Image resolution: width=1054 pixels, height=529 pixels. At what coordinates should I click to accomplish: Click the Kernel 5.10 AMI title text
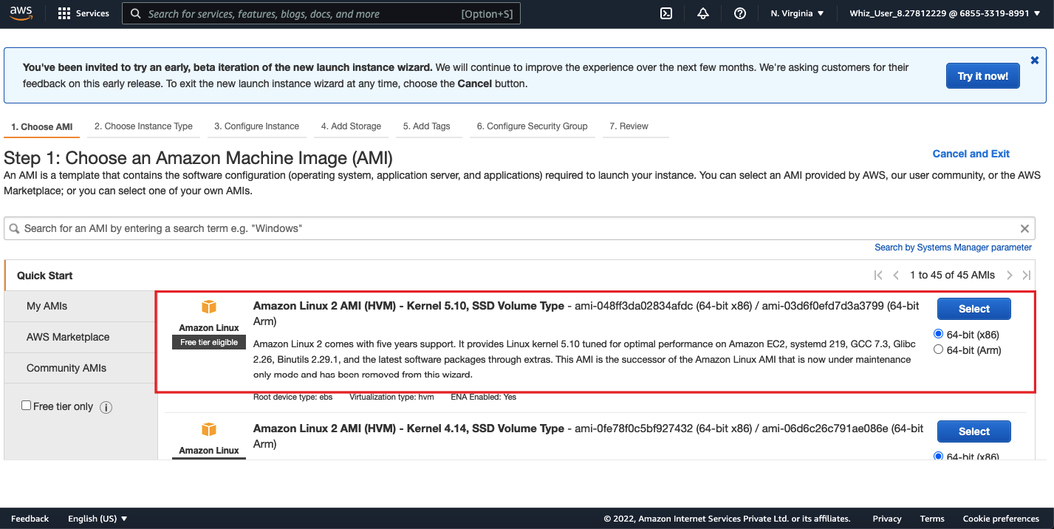tap(408, 306)
